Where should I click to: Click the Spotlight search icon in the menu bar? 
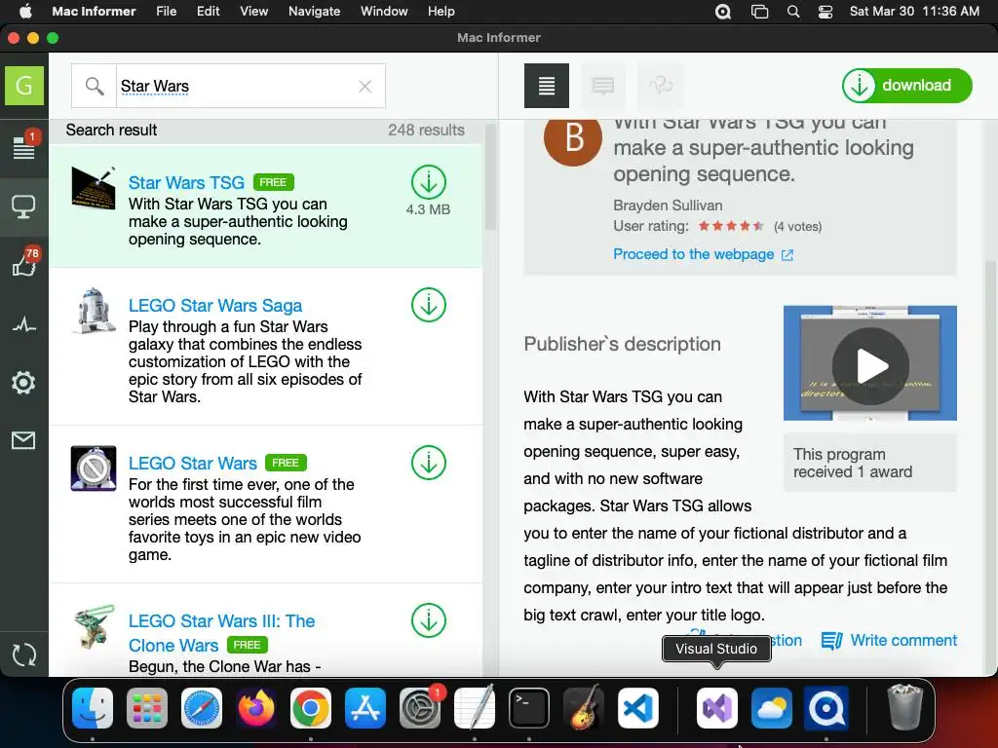click(793, 12)
